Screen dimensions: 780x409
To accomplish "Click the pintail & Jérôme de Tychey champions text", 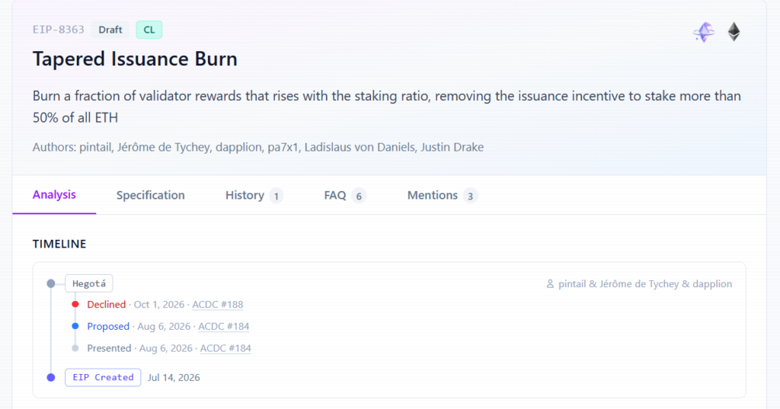I will click(645, 283).
